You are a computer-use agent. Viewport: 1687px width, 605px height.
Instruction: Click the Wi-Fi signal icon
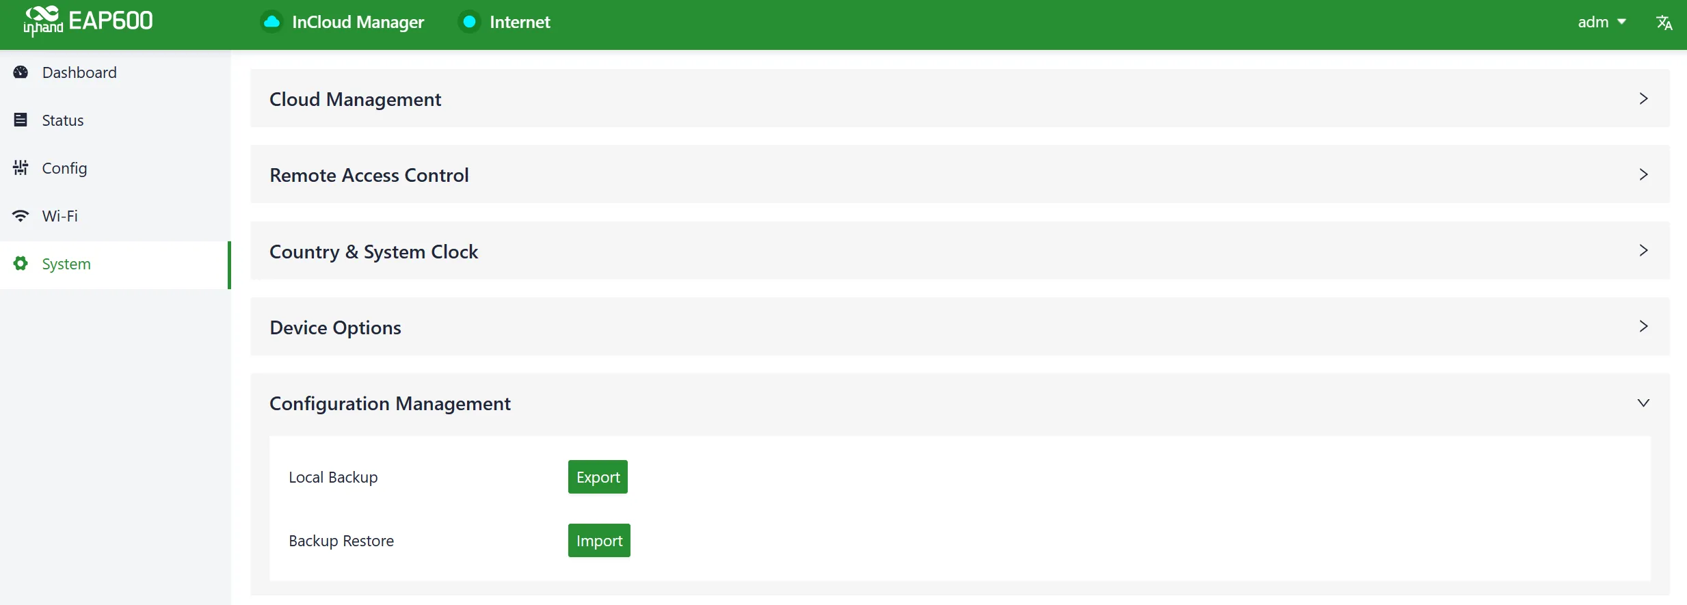click(21, 216)
